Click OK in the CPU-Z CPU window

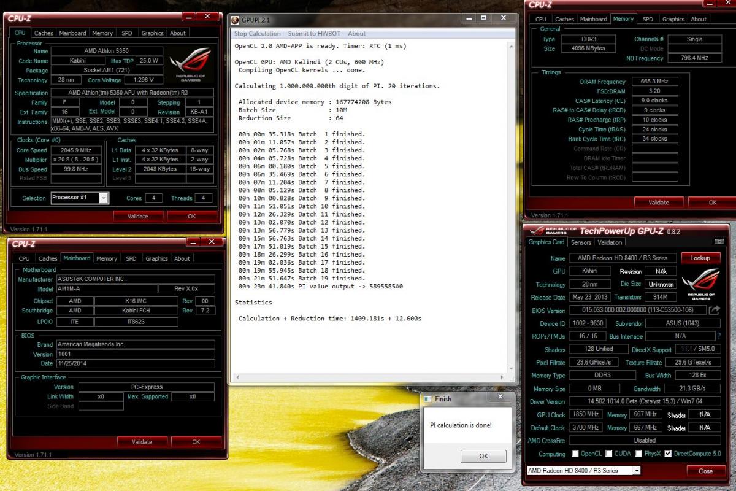[x=192, y=216]
